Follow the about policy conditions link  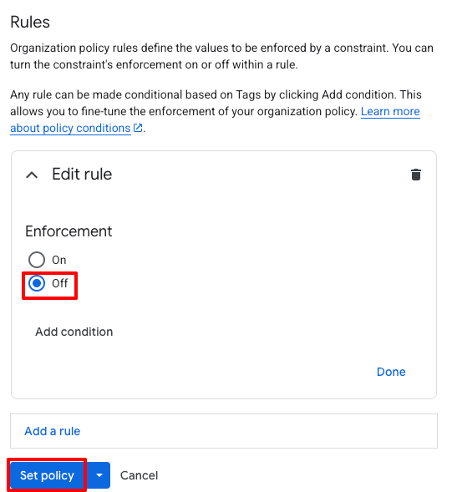(70, 128)
